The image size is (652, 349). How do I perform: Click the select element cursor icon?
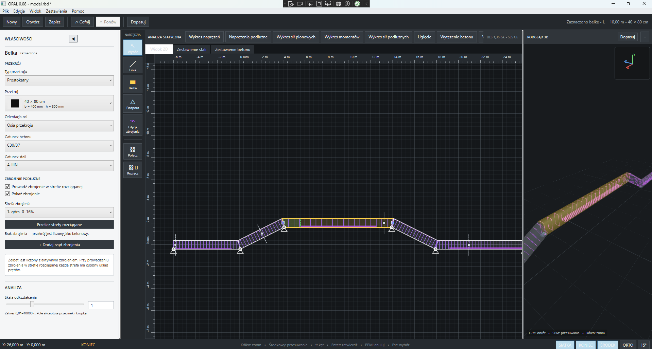(310, 4)
